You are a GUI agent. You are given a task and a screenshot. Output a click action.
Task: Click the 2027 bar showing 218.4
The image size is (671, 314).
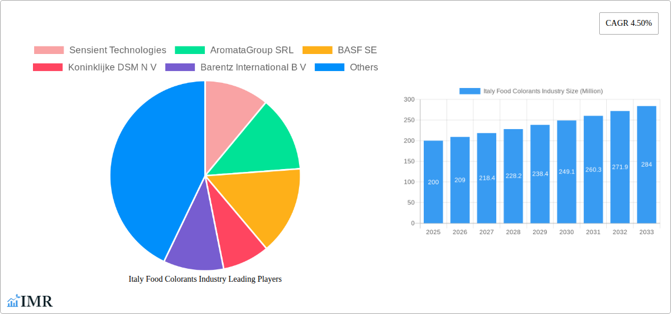click(x=487, y=178)
